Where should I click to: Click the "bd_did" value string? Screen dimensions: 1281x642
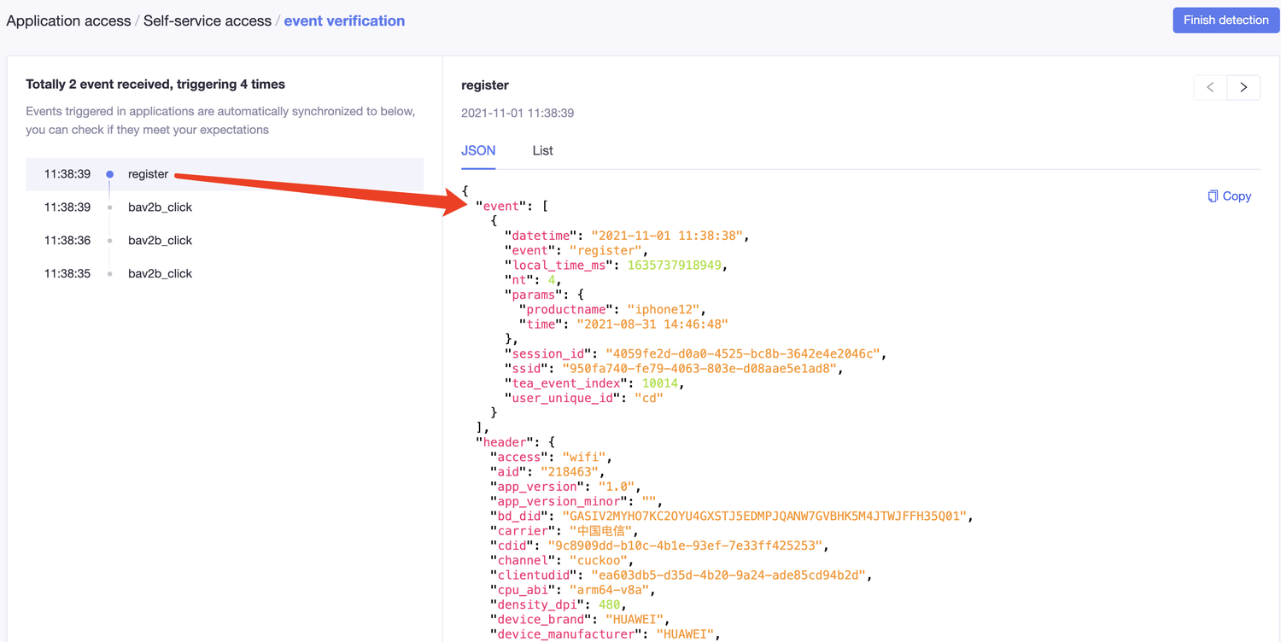click(764, 517)
